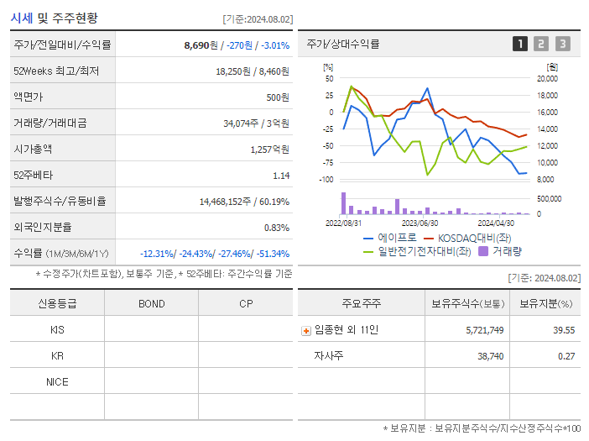Toggle the 에이프로 blue line legend
589x441 pixels.
(x=390, y=238)
